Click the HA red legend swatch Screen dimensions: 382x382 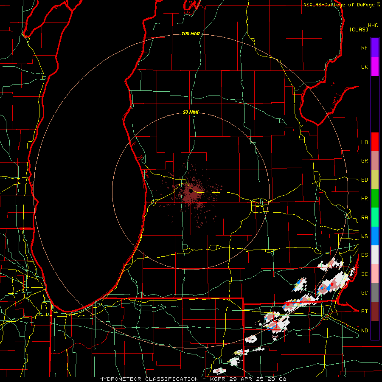[x=375, y=142]
